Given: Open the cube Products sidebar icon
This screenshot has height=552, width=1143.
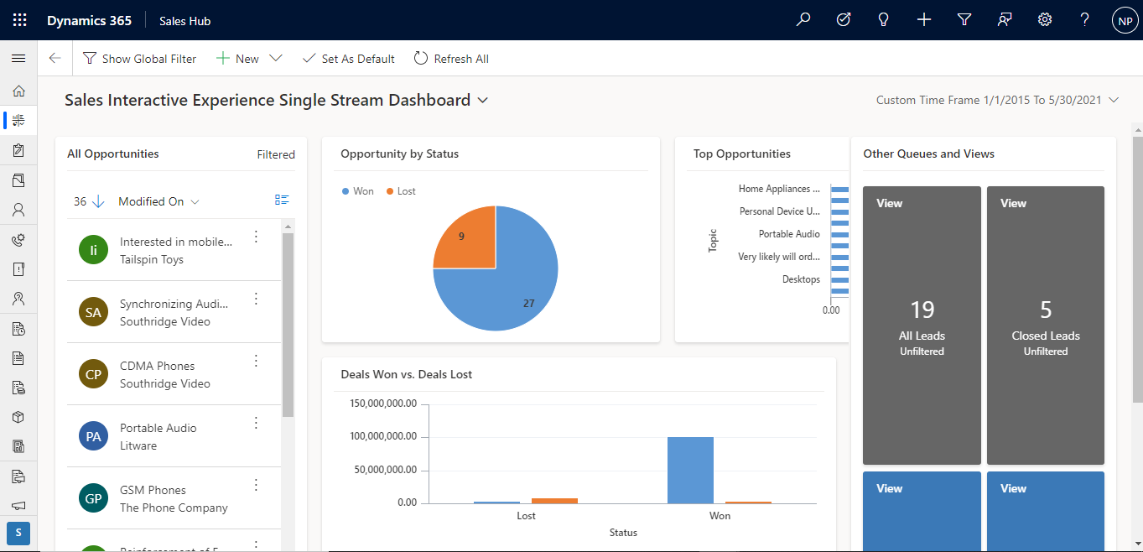Looking at the screenshot, I should pyautogui.click(x=18, y=417).
